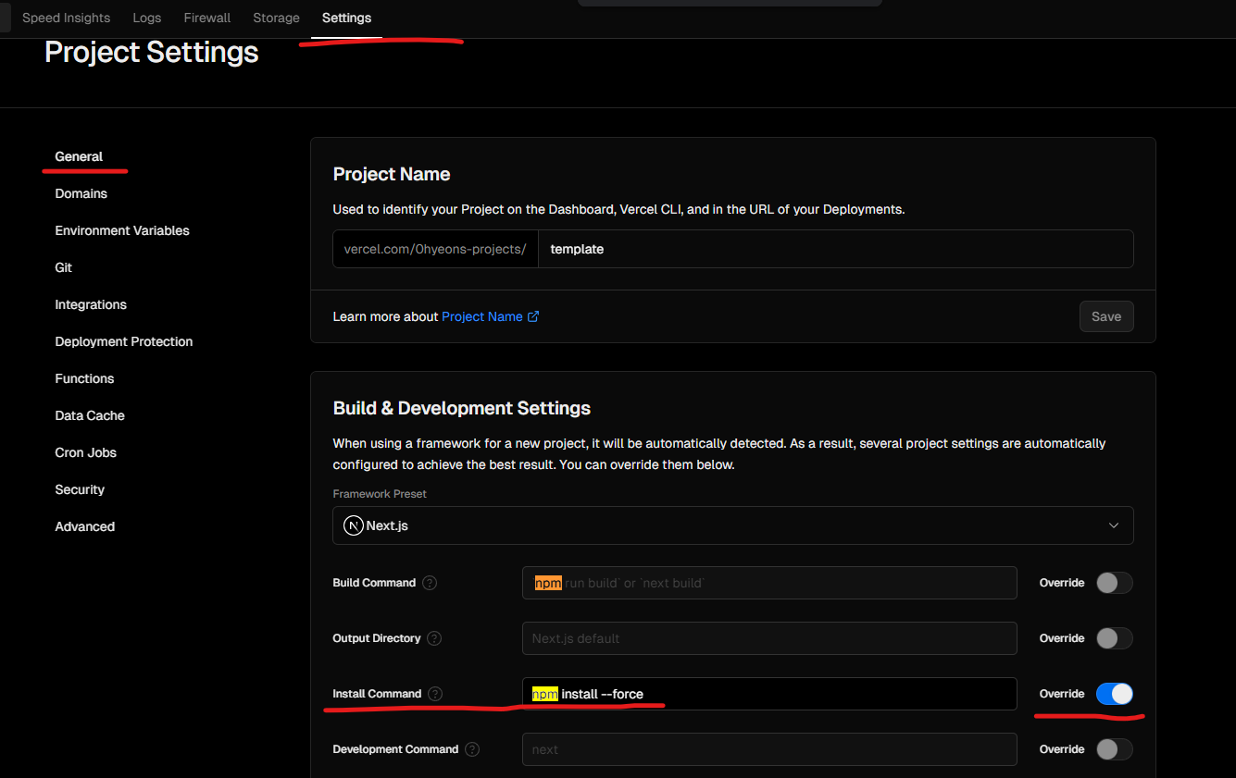
Task: Open the Framework Preset dropdown
Action: [x=733, y=525]
